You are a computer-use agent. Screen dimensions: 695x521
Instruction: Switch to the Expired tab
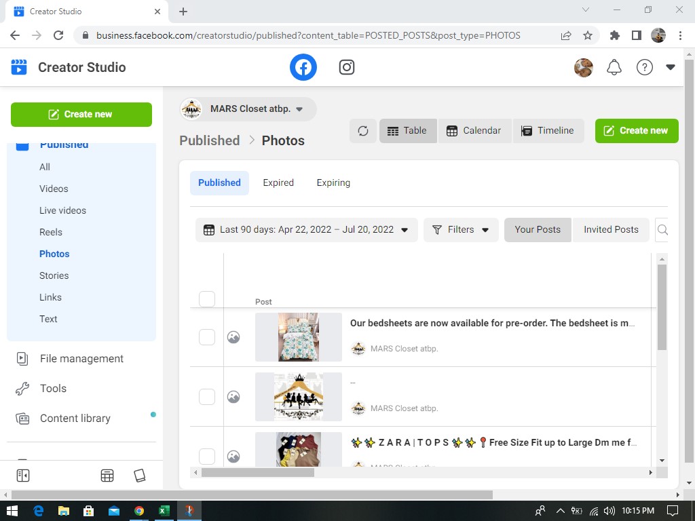tap(278, 183)
